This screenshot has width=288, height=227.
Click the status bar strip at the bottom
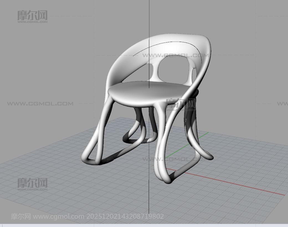tap(144, 225)
